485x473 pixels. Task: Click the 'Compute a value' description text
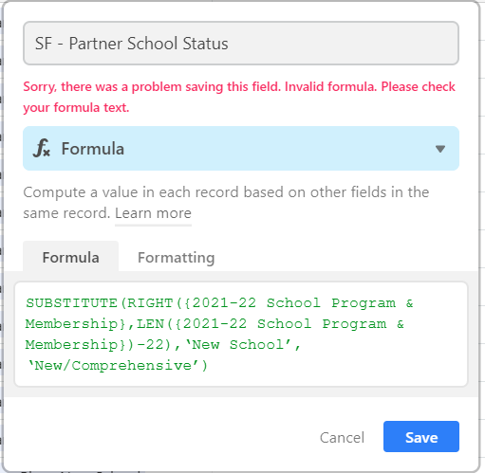point(226,202)
